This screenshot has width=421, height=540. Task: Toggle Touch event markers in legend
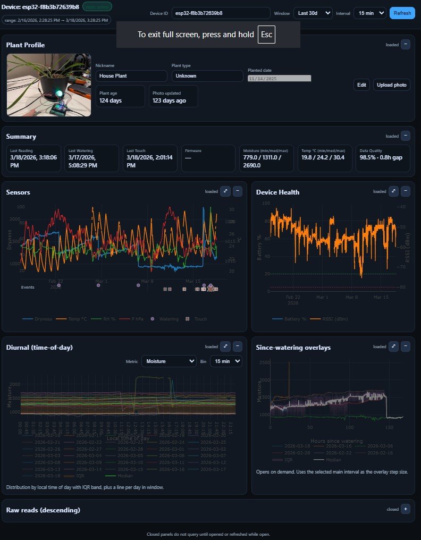(x=196, y=319)
